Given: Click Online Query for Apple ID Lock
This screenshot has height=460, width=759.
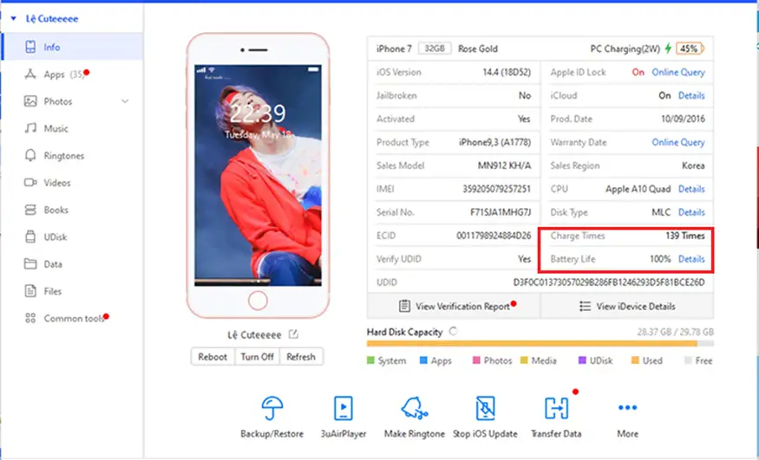Looking at the screenshot, I should 677,73.
